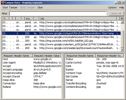Viewport: 126px width, 100px height.
Task: Select the Transfer-Encoding response header row
Action: pos(95,83)
